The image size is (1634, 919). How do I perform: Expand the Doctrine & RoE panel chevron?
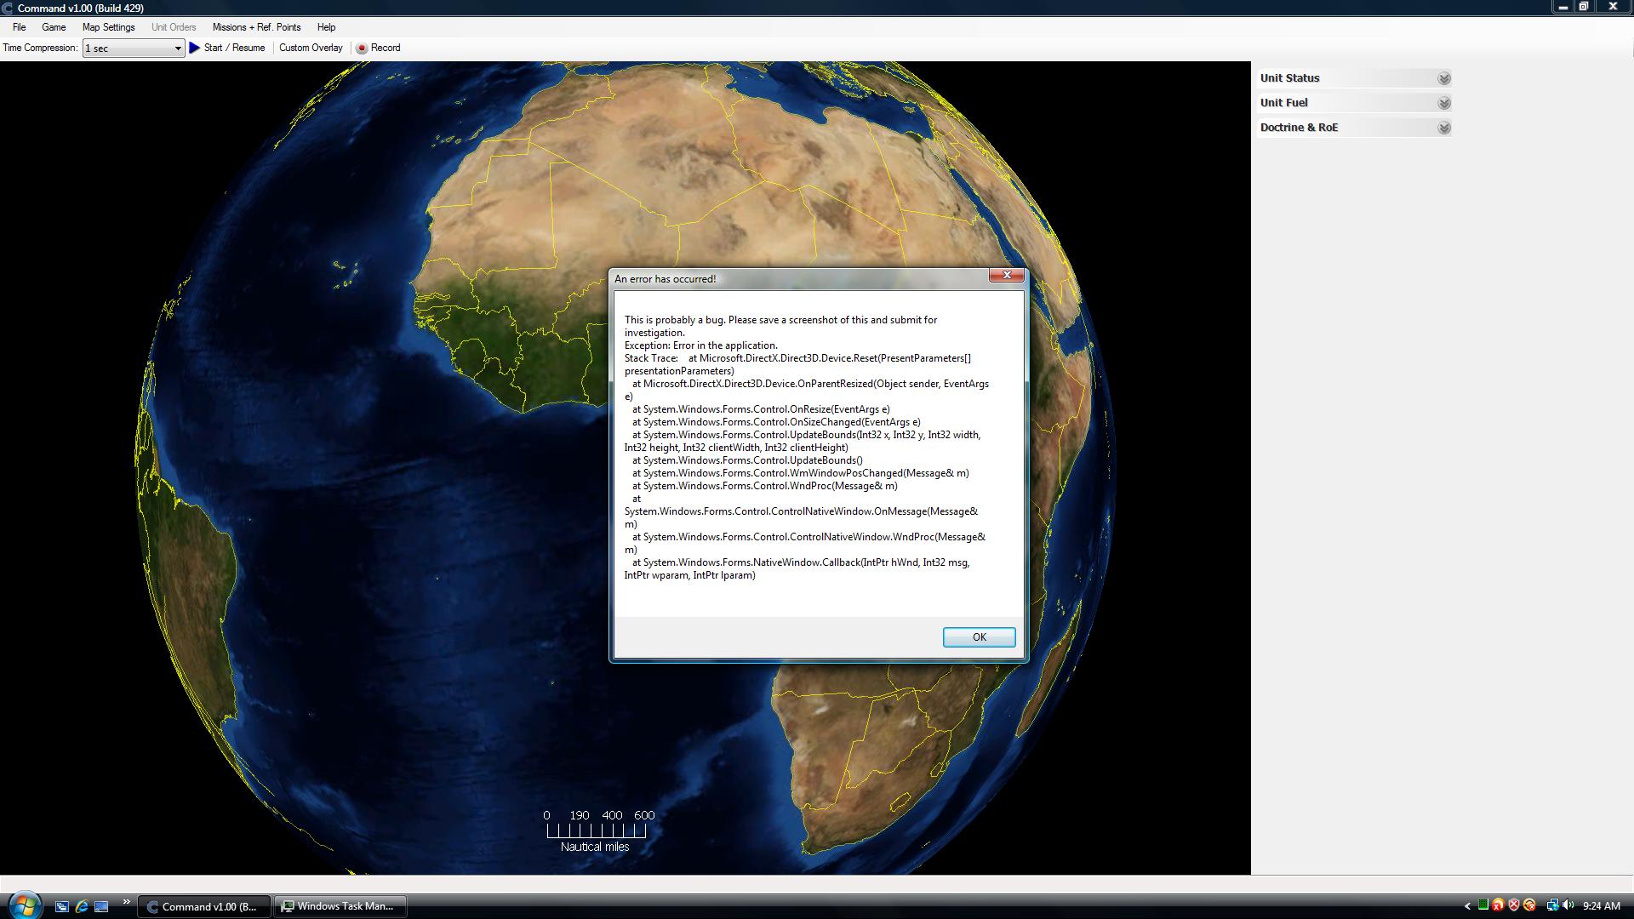coord(1444,128)
